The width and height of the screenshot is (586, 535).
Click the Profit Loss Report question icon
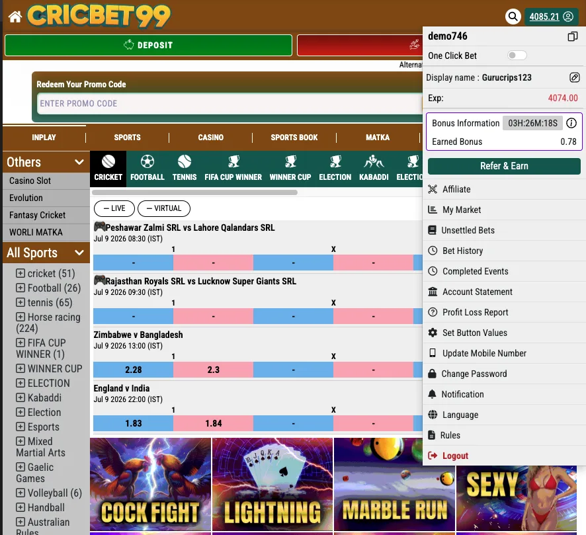click(x=433, y=312)
